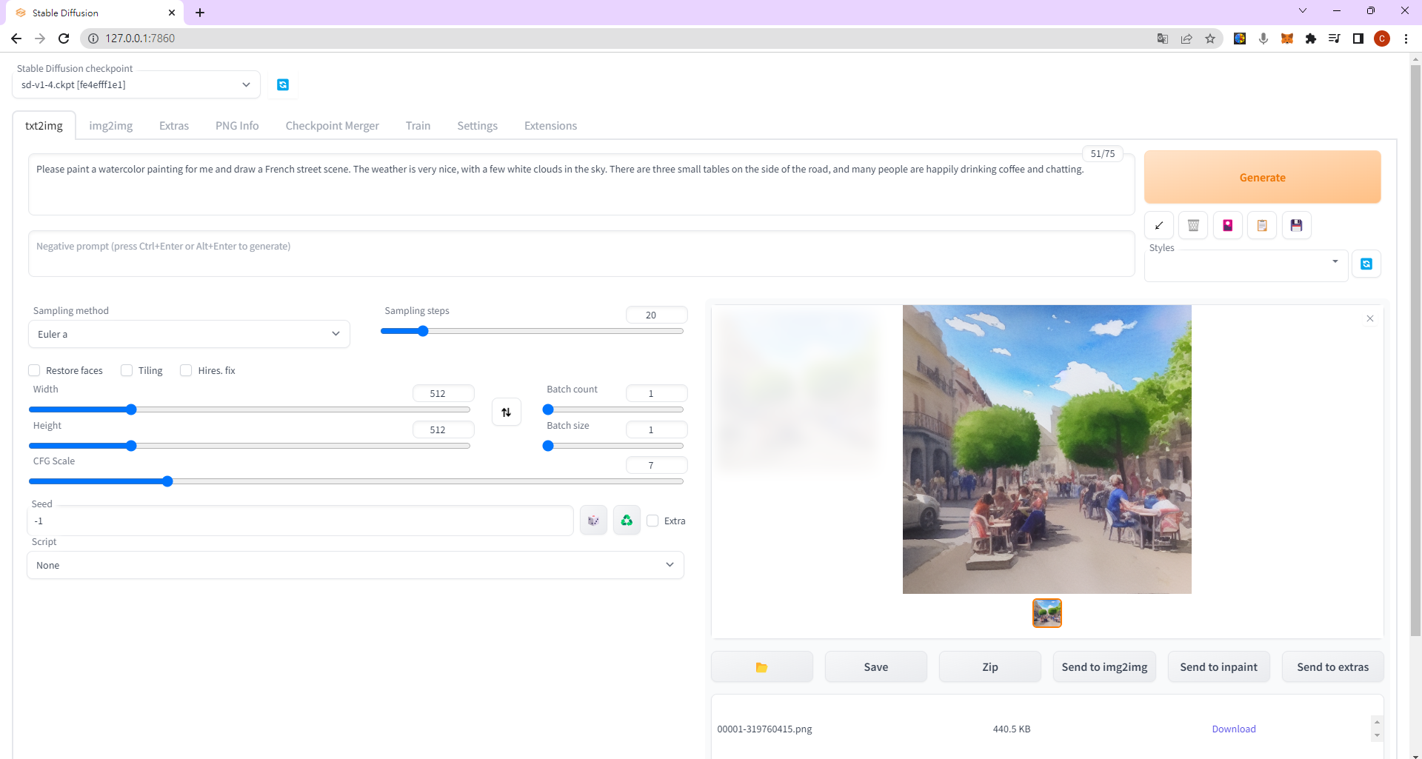Open the translate page icon
The image size is (1422, 759).
point(1163,39)
